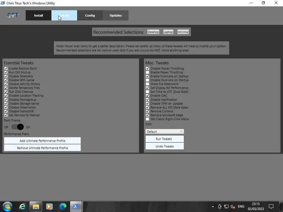Apply the Minimal recommended selection

[x=183, y=32]
